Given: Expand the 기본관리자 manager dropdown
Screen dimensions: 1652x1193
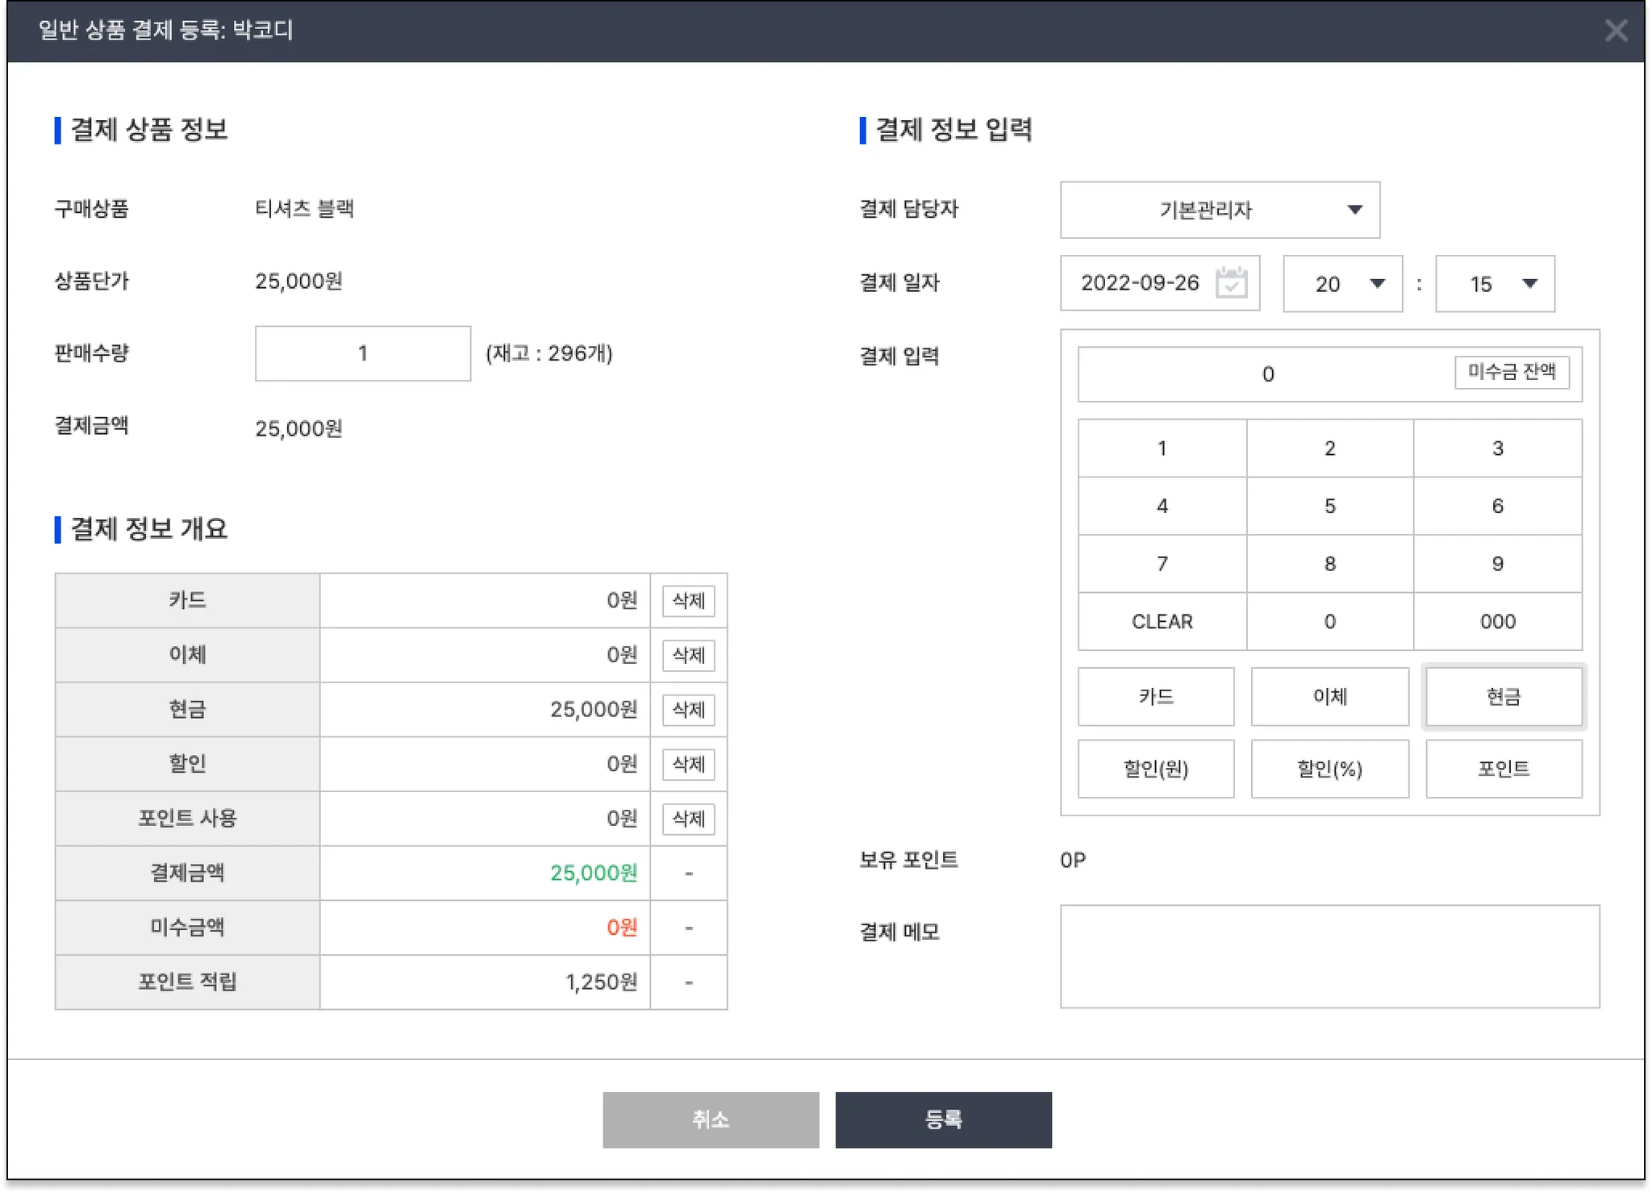Looking at the screenshot, I should click(x=1220, y=210).
